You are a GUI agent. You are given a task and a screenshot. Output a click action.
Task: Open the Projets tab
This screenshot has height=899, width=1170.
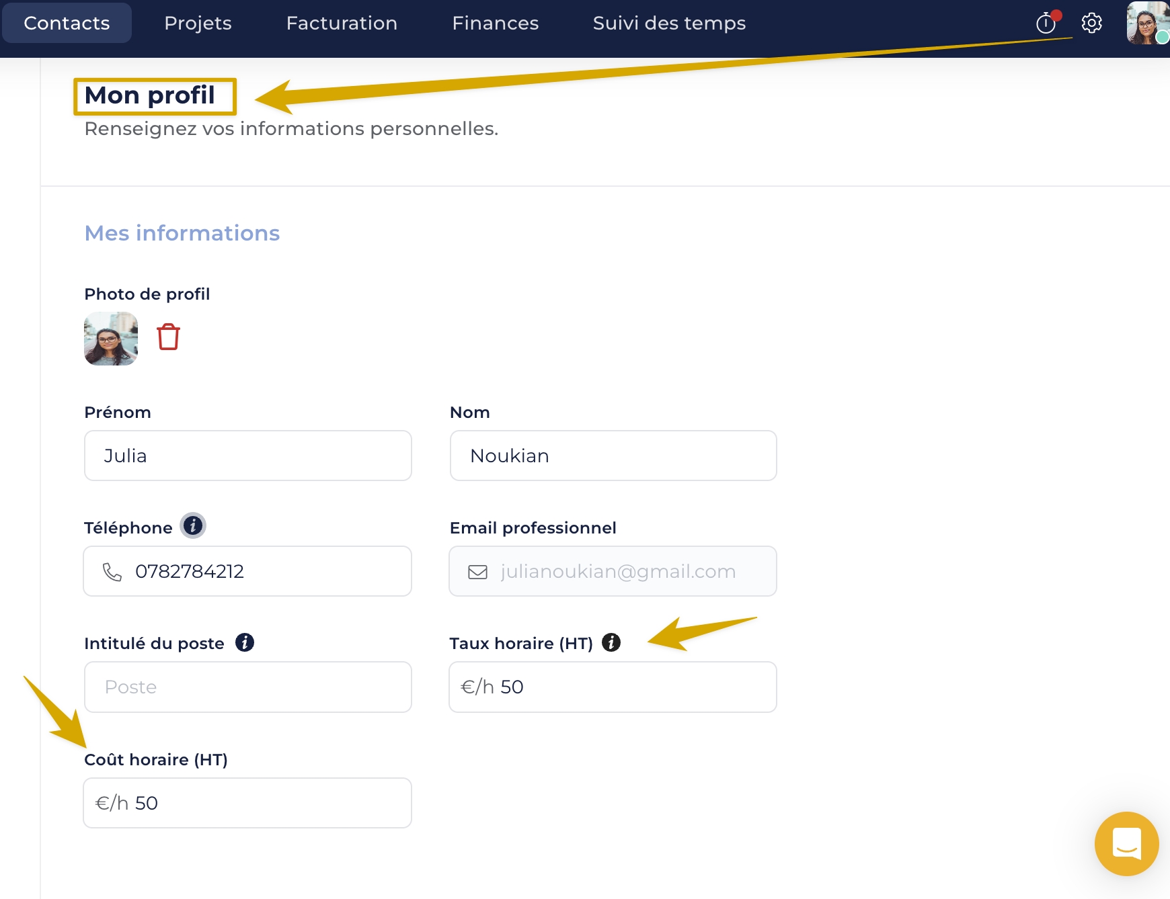(198, 24)
